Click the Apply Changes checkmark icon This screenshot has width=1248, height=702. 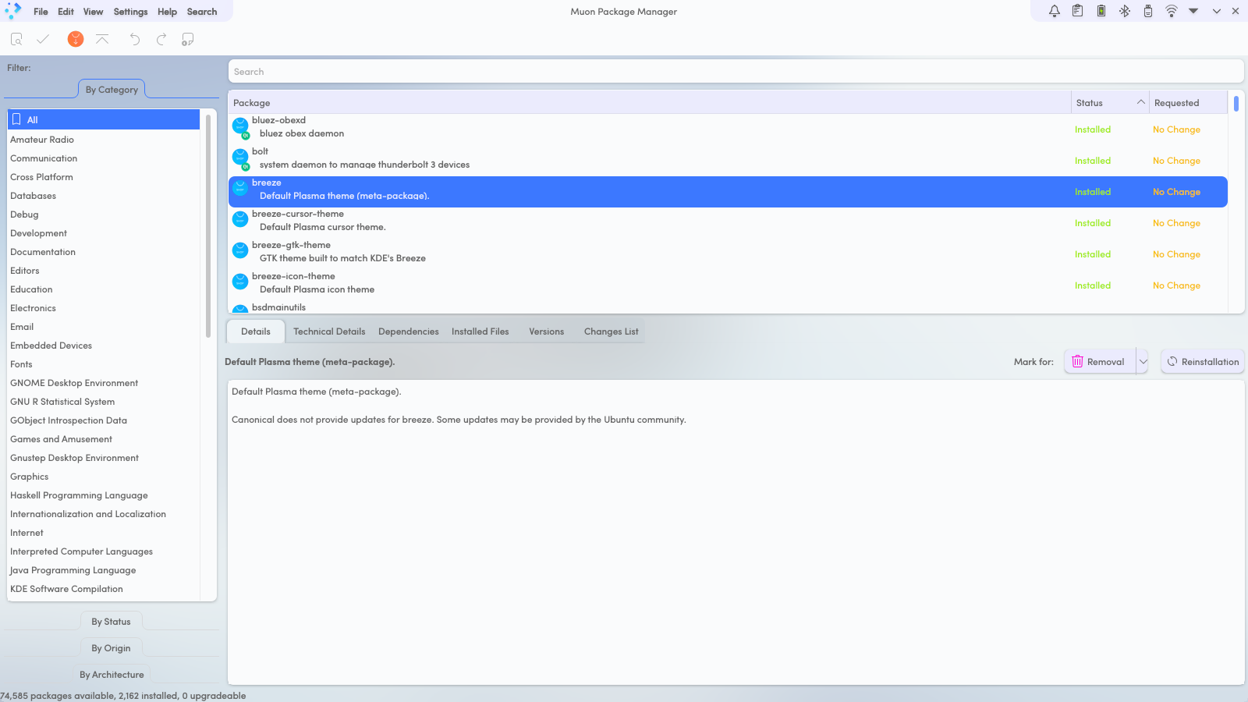43,39
